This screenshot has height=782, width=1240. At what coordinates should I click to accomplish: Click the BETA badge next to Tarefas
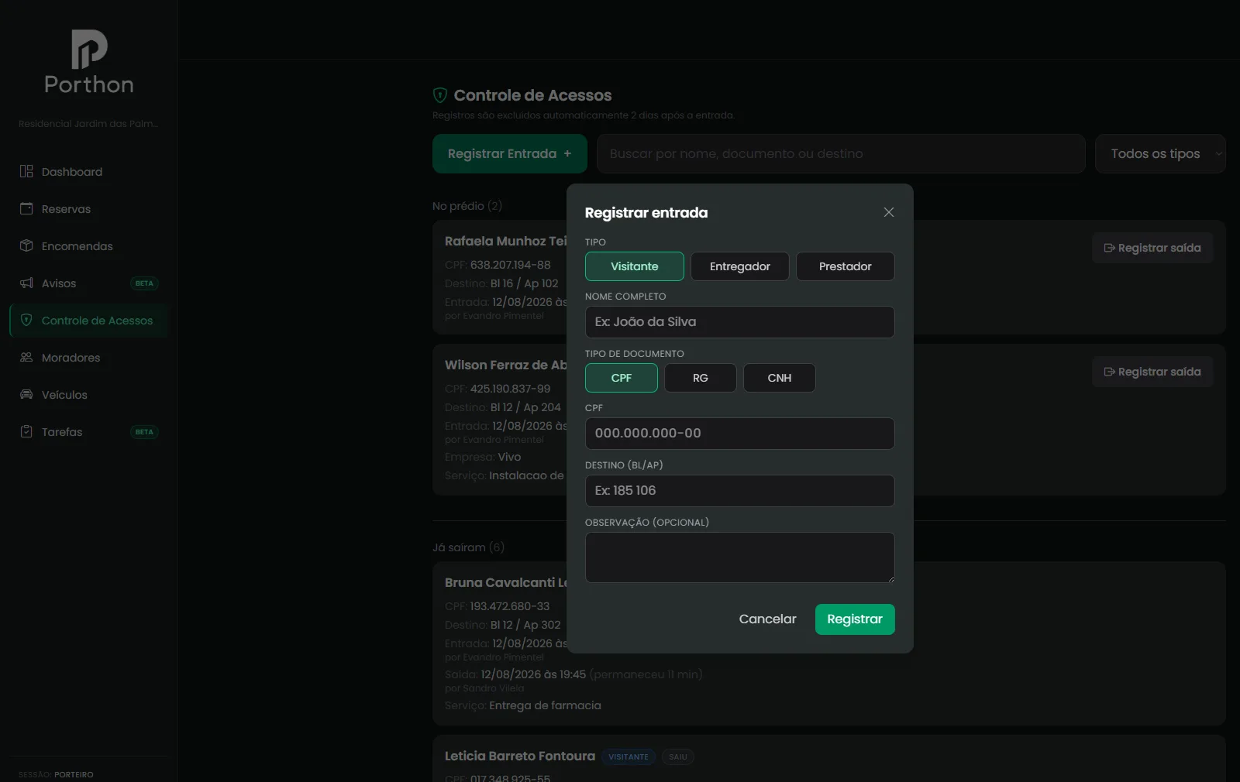pos(144,432)
